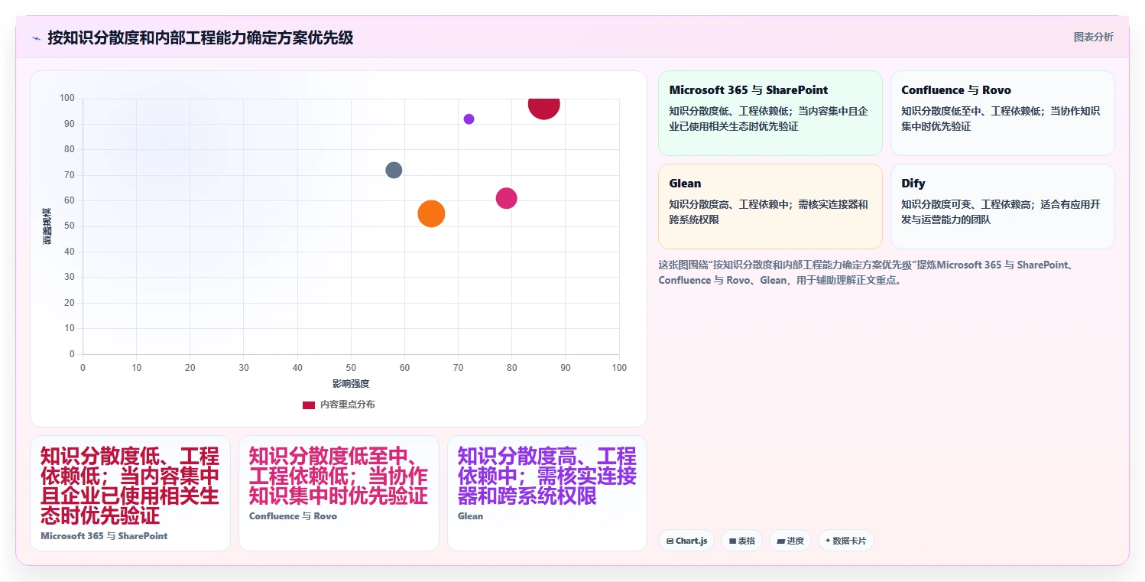Click the Glean card description 需核实连接器和跨系统权限
This screenshot has width=1145, height=582.
pos(768,212)
